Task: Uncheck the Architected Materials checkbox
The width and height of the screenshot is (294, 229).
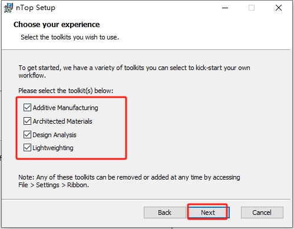Action: [x=27, y=121]
